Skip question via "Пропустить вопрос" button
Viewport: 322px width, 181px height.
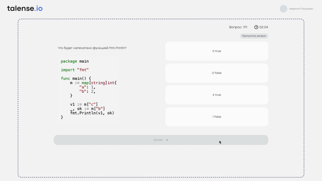coord(254,36)
